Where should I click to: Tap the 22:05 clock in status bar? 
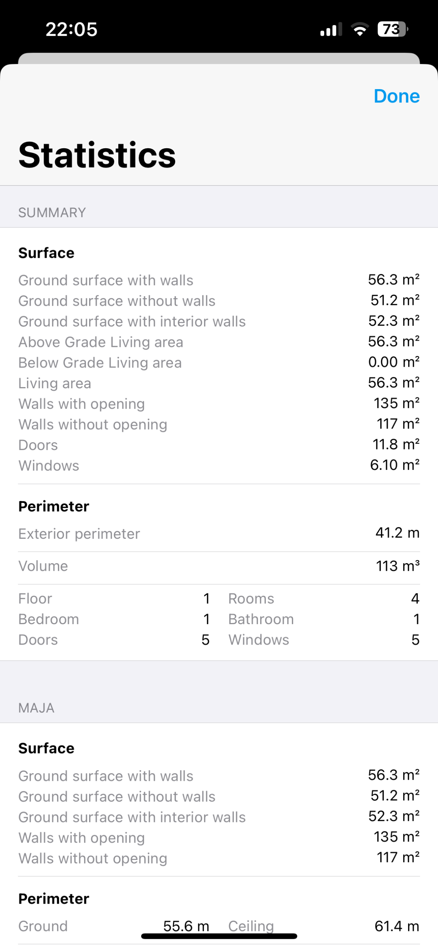click(71, 29)
